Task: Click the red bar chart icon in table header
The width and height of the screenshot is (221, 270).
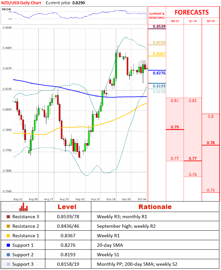Action: (x=23, y=207)
